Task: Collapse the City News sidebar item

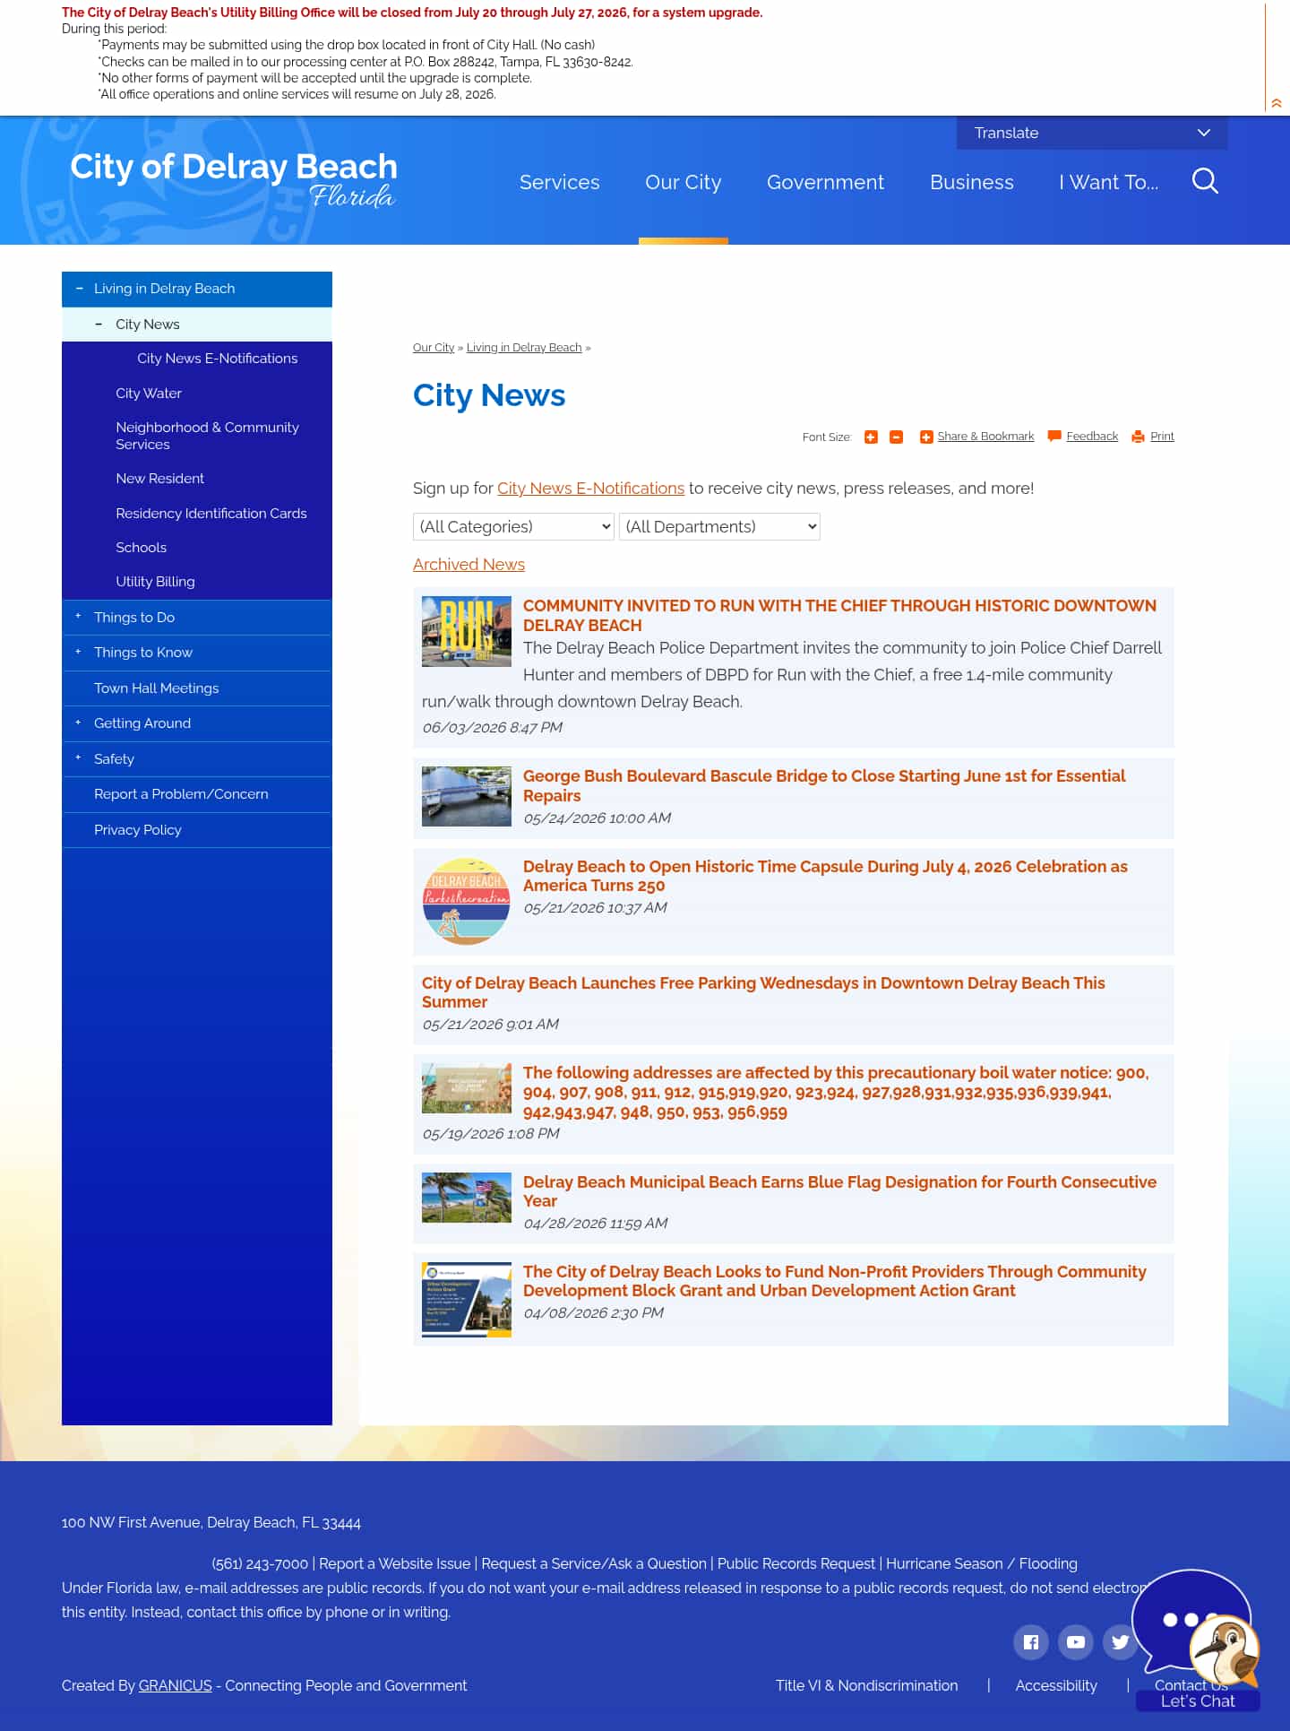Action: (99, 325)
